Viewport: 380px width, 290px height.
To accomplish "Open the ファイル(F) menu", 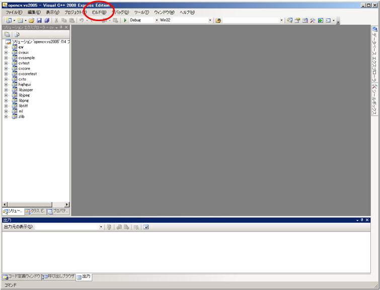I will coord(14,12).
